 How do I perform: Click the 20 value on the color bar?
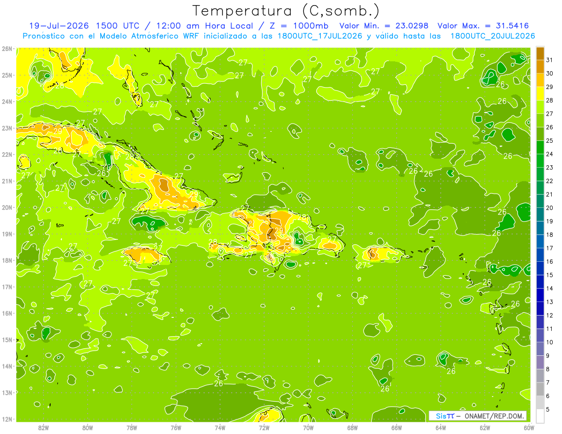(550, 207)
